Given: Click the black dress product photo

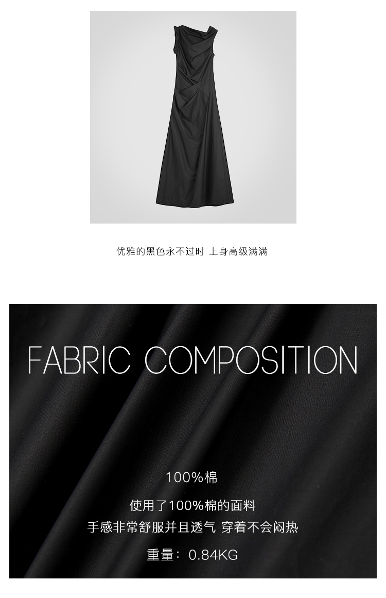Looking at the screenshot, I should click(193, 117).
